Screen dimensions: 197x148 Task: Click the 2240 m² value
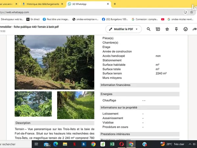coord(161,73)
